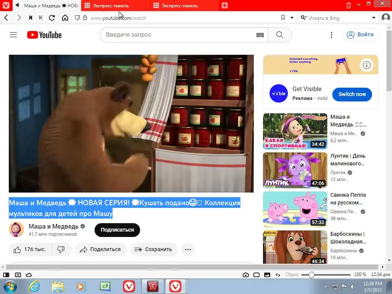The height and width of the screenshot is (294, 392).
Task: Click the video player frame
Action: (131, 124)
